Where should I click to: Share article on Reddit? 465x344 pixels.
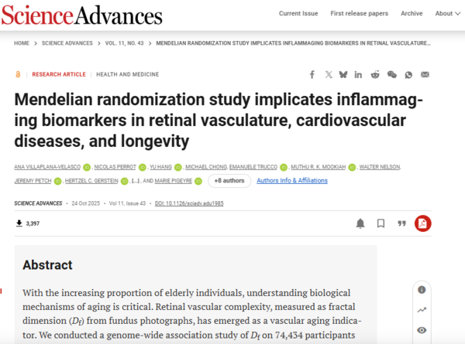click(x=375, y=74)
